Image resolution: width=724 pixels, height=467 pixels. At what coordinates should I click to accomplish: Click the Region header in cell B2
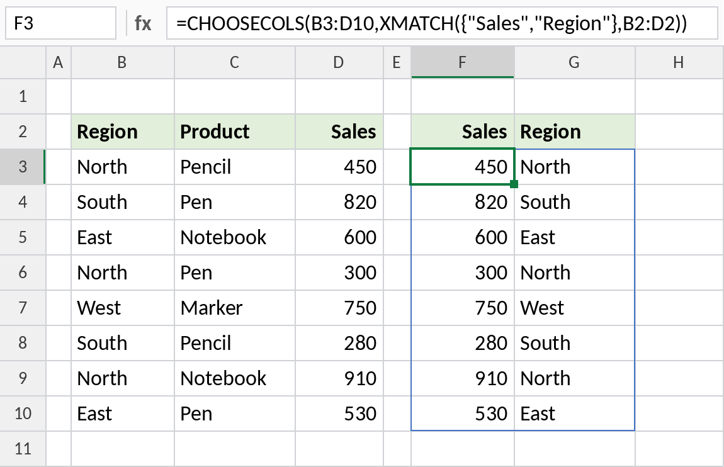[122, 132]
